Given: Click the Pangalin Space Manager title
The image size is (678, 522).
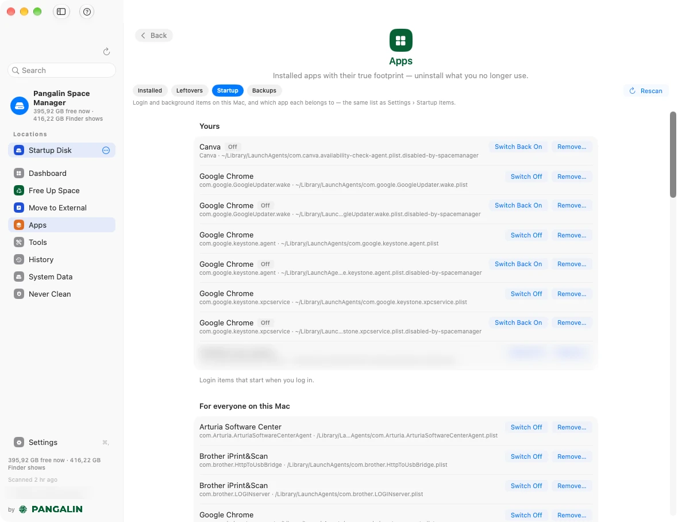Looking at the screenshot, I should tap(61, 98).
